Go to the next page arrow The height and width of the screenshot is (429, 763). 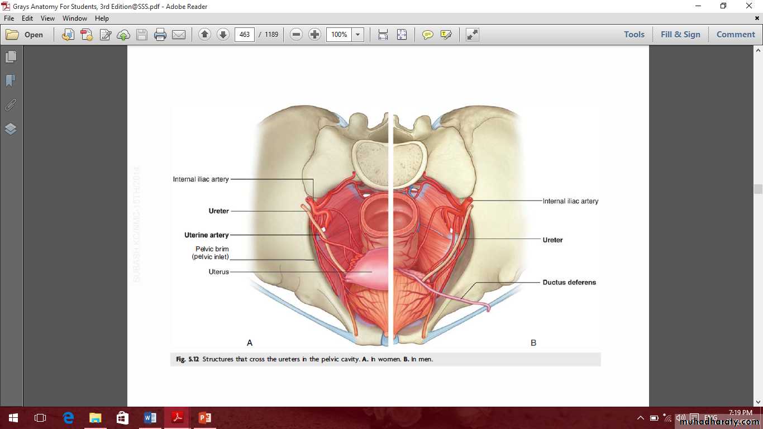click(223, 35)
